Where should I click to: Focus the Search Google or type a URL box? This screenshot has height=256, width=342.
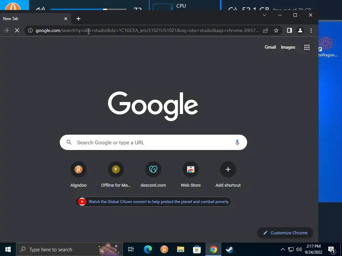click(x=153, y=142)
